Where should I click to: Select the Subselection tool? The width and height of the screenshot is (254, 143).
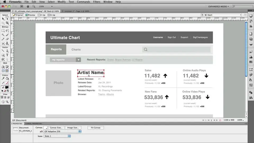[x=7, y=19]
